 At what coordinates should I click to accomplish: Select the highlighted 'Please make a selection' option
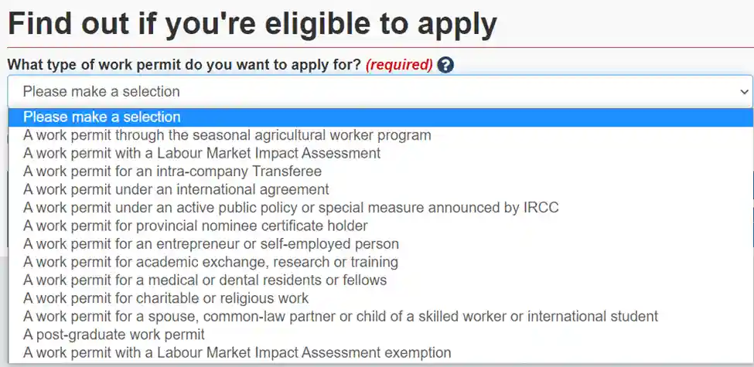(380, 117)
